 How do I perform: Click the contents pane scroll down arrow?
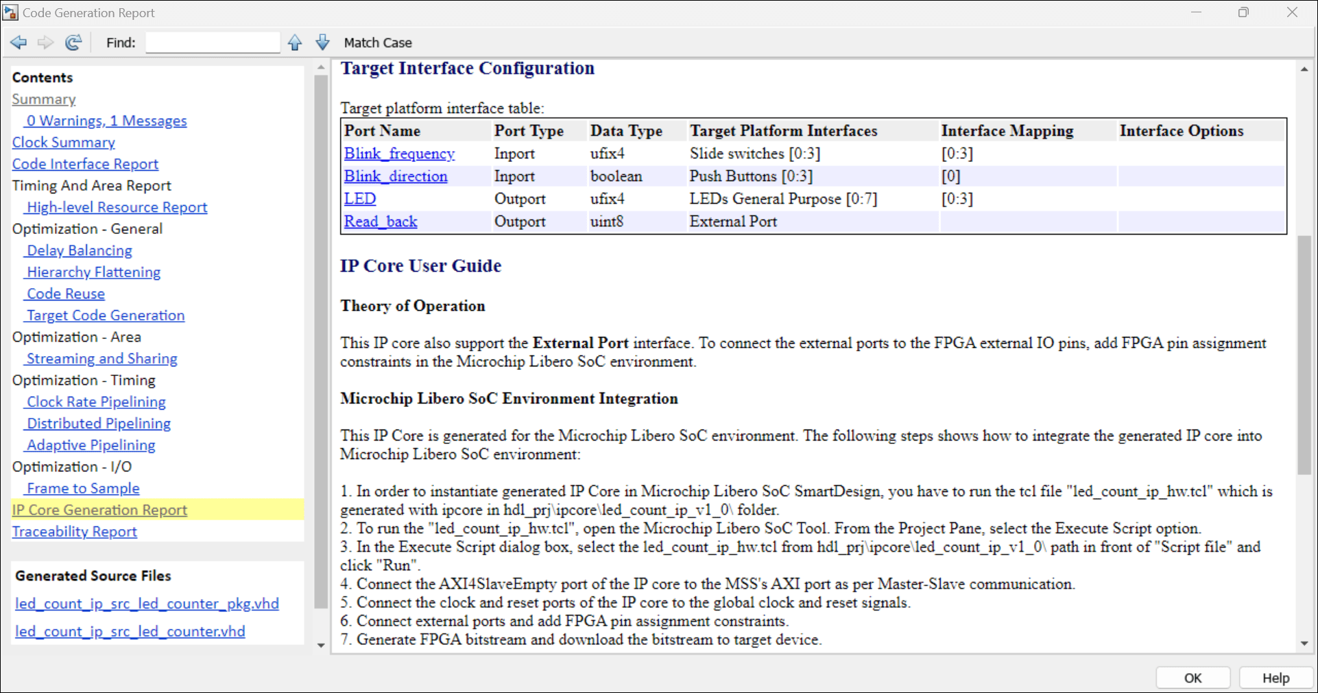(321, 645)
